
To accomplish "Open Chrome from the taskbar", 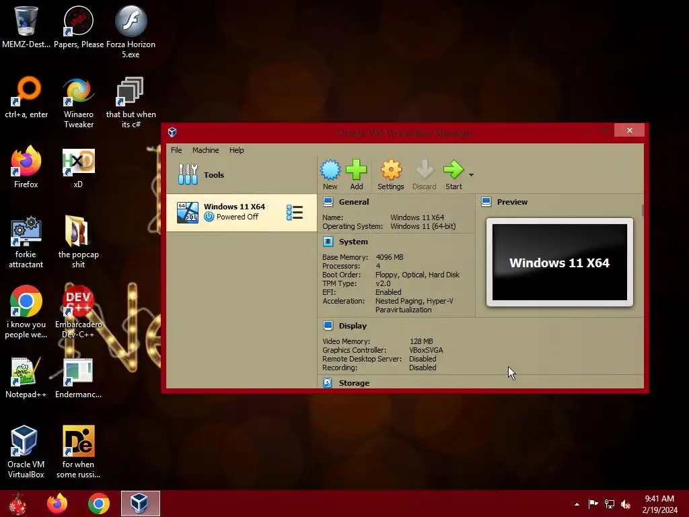I will point(98,504).
